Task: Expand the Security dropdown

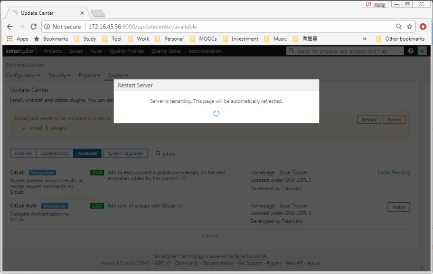Action: click(59, 75)
